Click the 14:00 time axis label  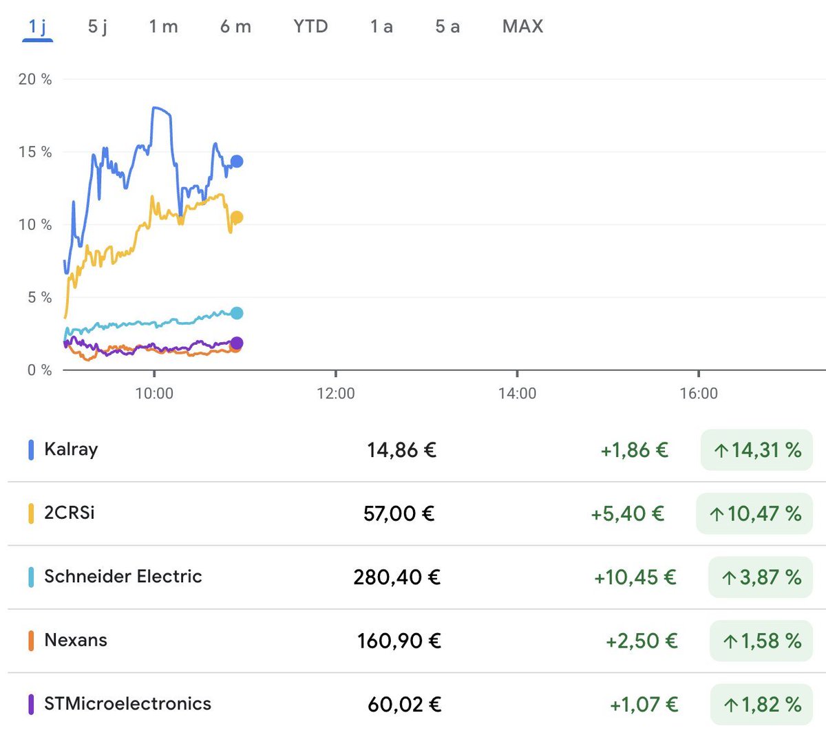(x=518, y=394)
